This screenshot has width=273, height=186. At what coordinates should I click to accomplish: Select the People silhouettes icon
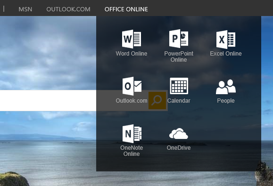[x=226, y=87]
